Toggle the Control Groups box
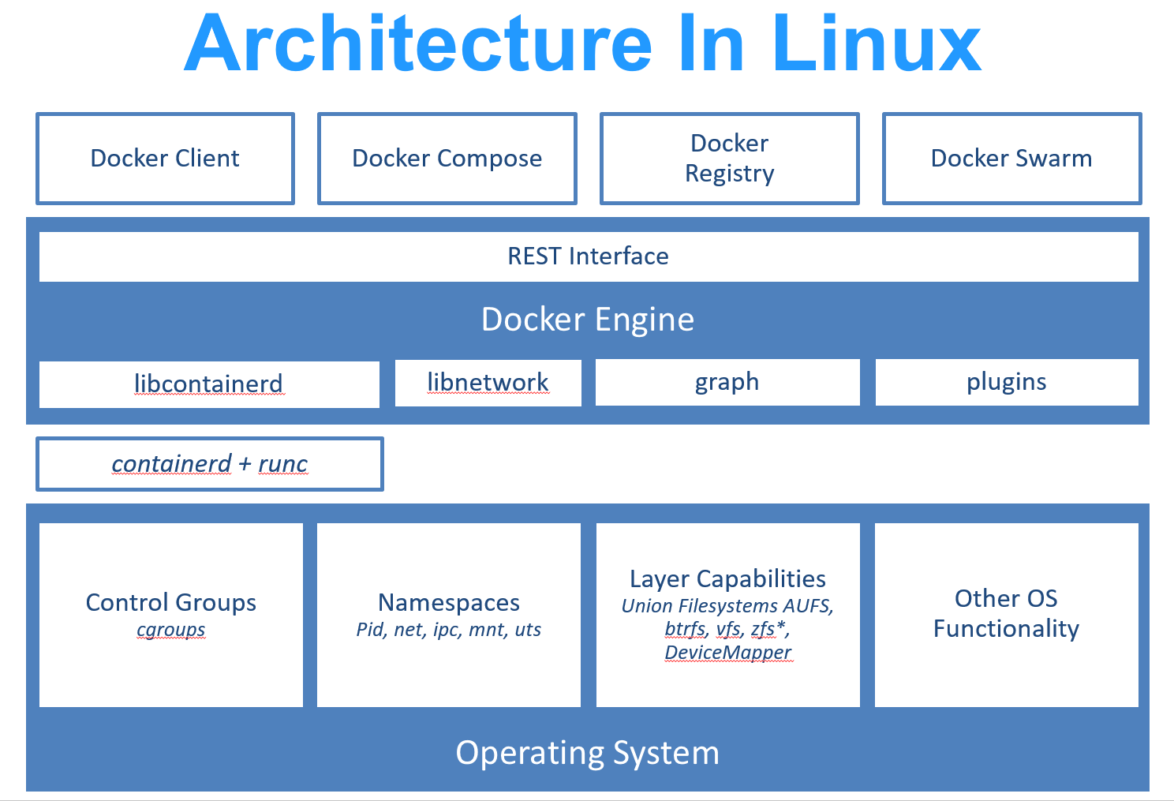Image resolution: width=1174 pixels, height=801 pixels. (170, 602)
